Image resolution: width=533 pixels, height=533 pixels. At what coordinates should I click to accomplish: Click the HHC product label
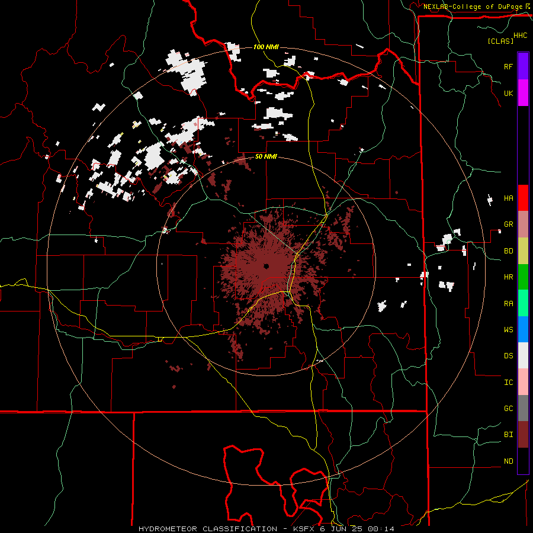521,36
